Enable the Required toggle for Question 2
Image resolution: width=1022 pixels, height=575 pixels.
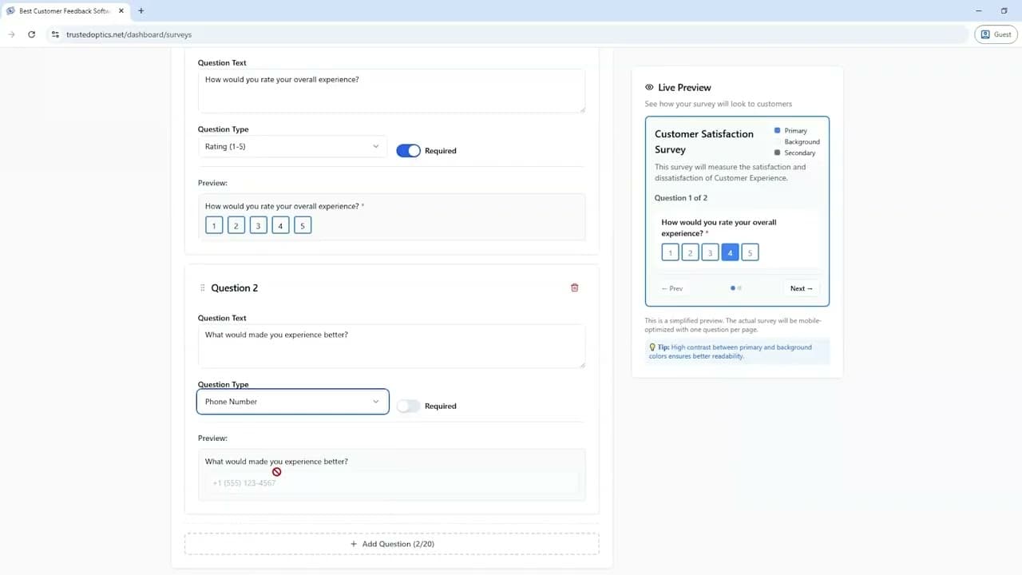(408, 406)
